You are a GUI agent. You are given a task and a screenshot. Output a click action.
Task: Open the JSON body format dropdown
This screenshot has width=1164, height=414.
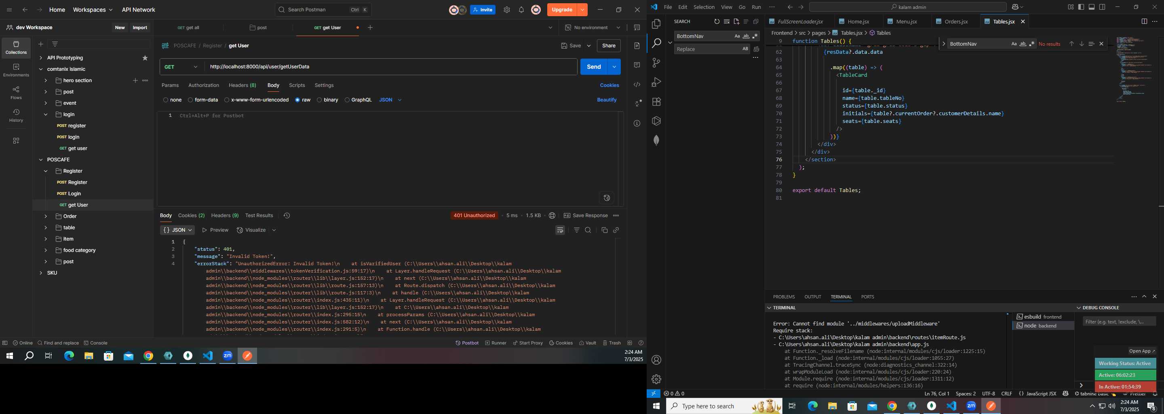(x=390, y=100)
